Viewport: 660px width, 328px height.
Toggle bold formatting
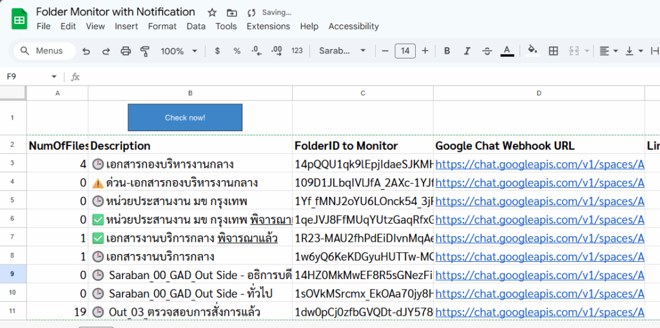tap(447, 51)
